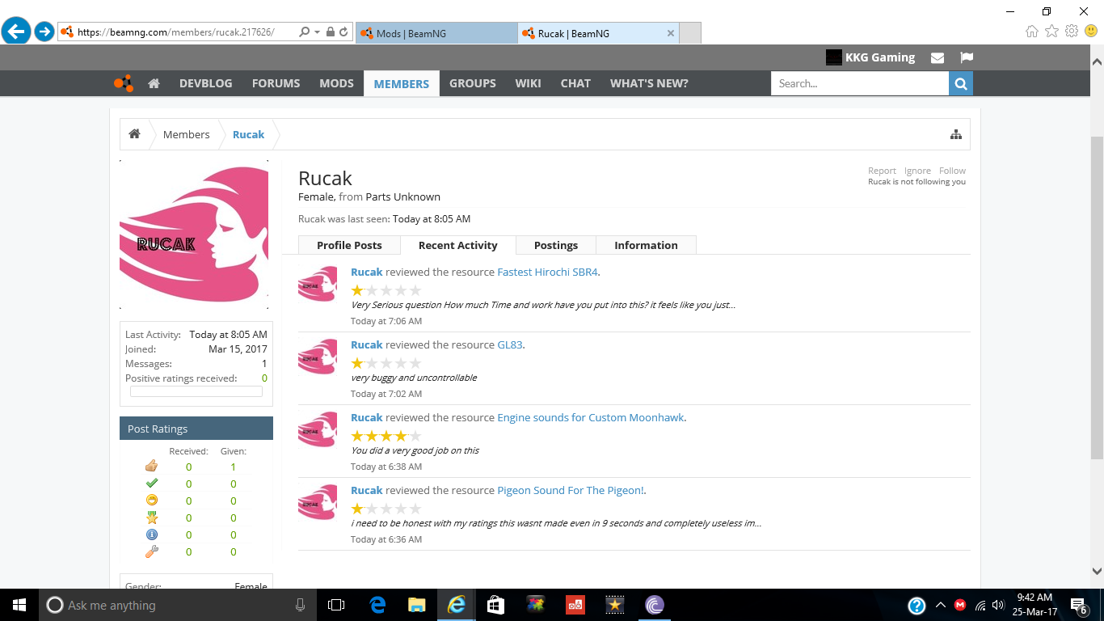
Task: Click the address bar search magnifier icon
Action: coord(304,32)
